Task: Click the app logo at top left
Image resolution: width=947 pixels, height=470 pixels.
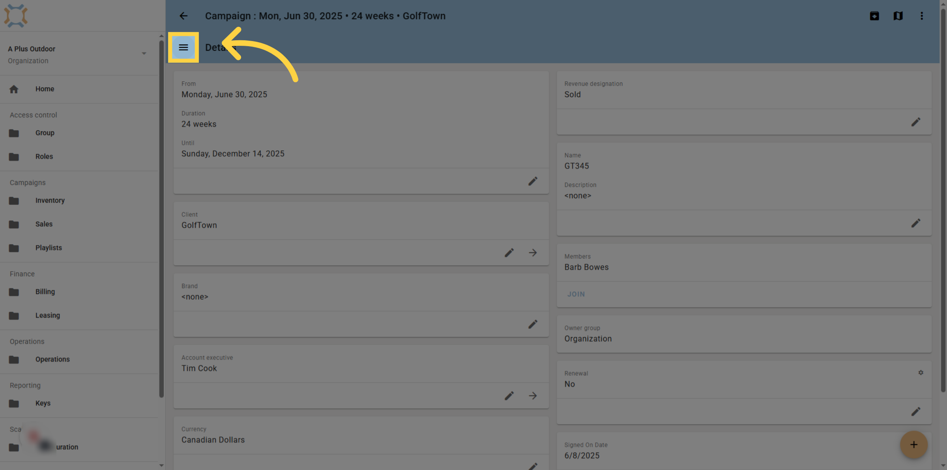Action: [x=16, y=16]
